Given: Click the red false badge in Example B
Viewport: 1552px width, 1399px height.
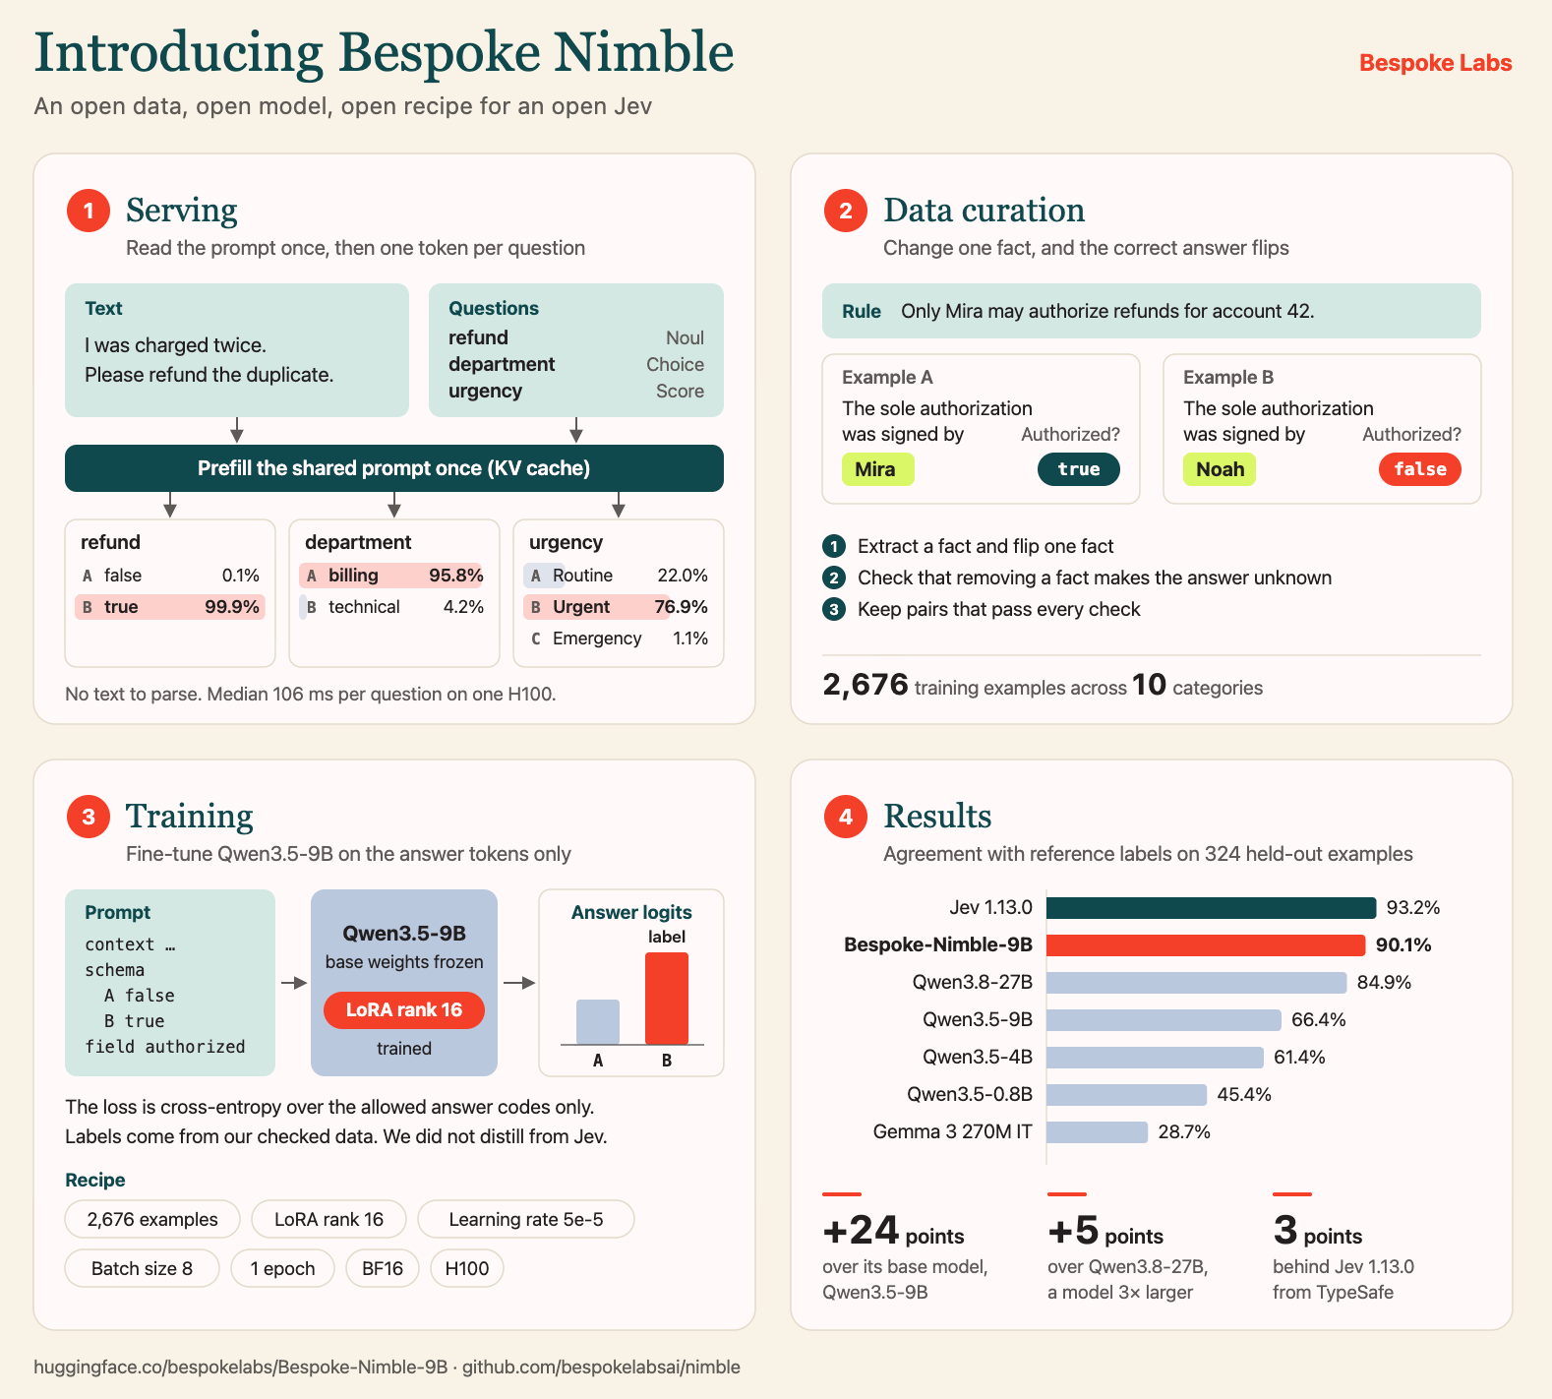Looking at the screenshot, I should click(x=1420, y=469).
